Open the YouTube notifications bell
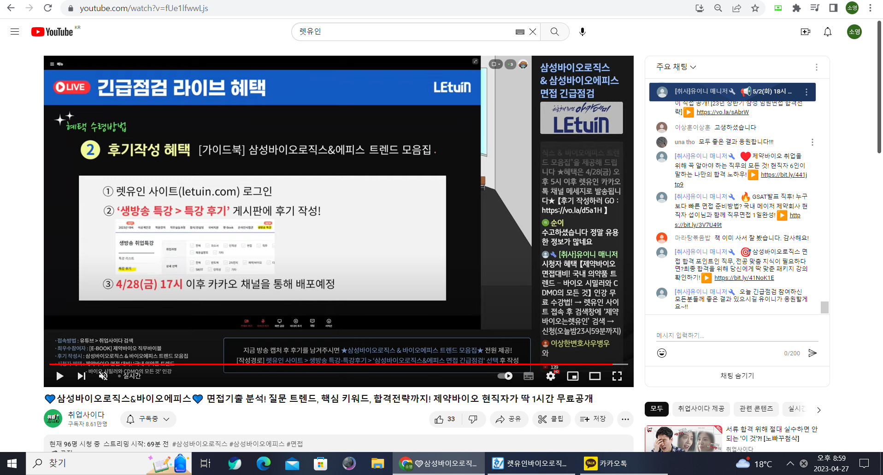This screenshot has width=883, height=475. click(x=828, y=32)
